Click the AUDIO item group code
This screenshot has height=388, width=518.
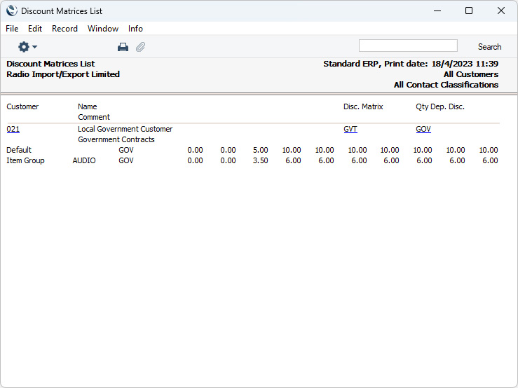click(x=84, y=161)
